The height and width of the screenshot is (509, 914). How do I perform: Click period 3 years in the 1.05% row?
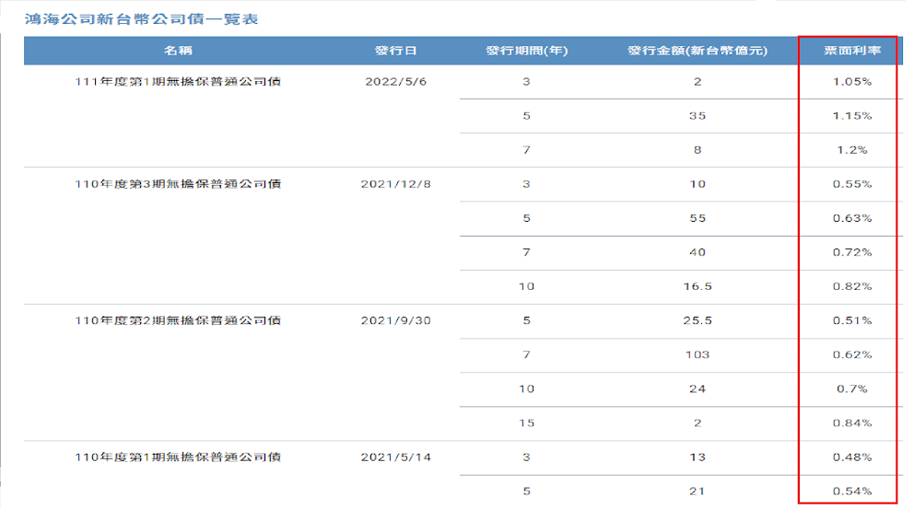(527, 82)
